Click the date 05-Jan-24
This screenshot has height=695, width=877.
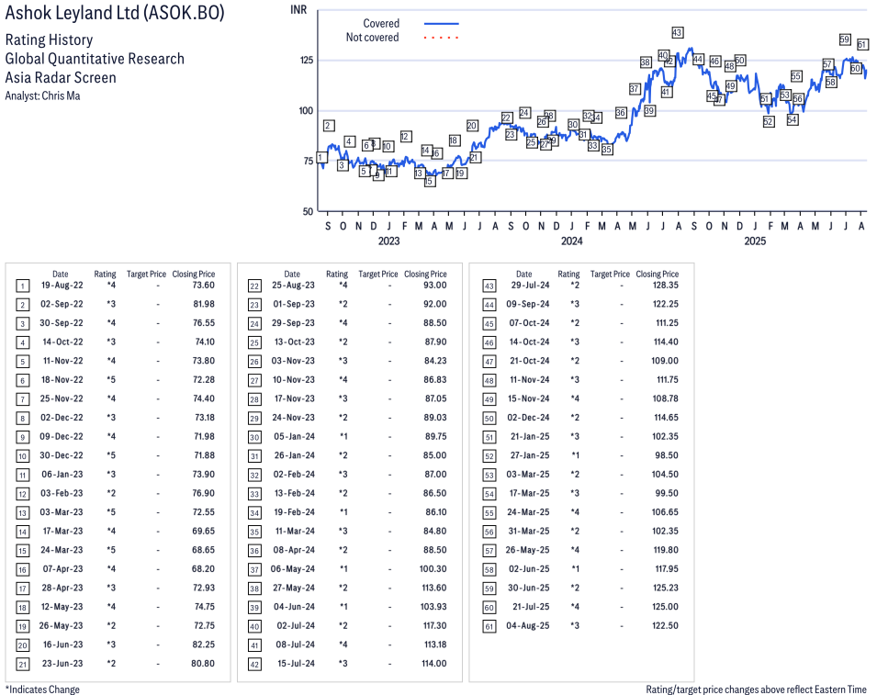[294, 436]
